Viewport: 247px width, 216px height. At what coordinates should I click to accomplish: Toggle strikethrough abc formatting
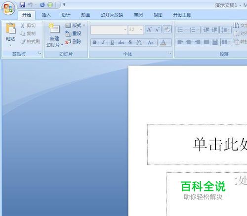click(x=121, y=42)
